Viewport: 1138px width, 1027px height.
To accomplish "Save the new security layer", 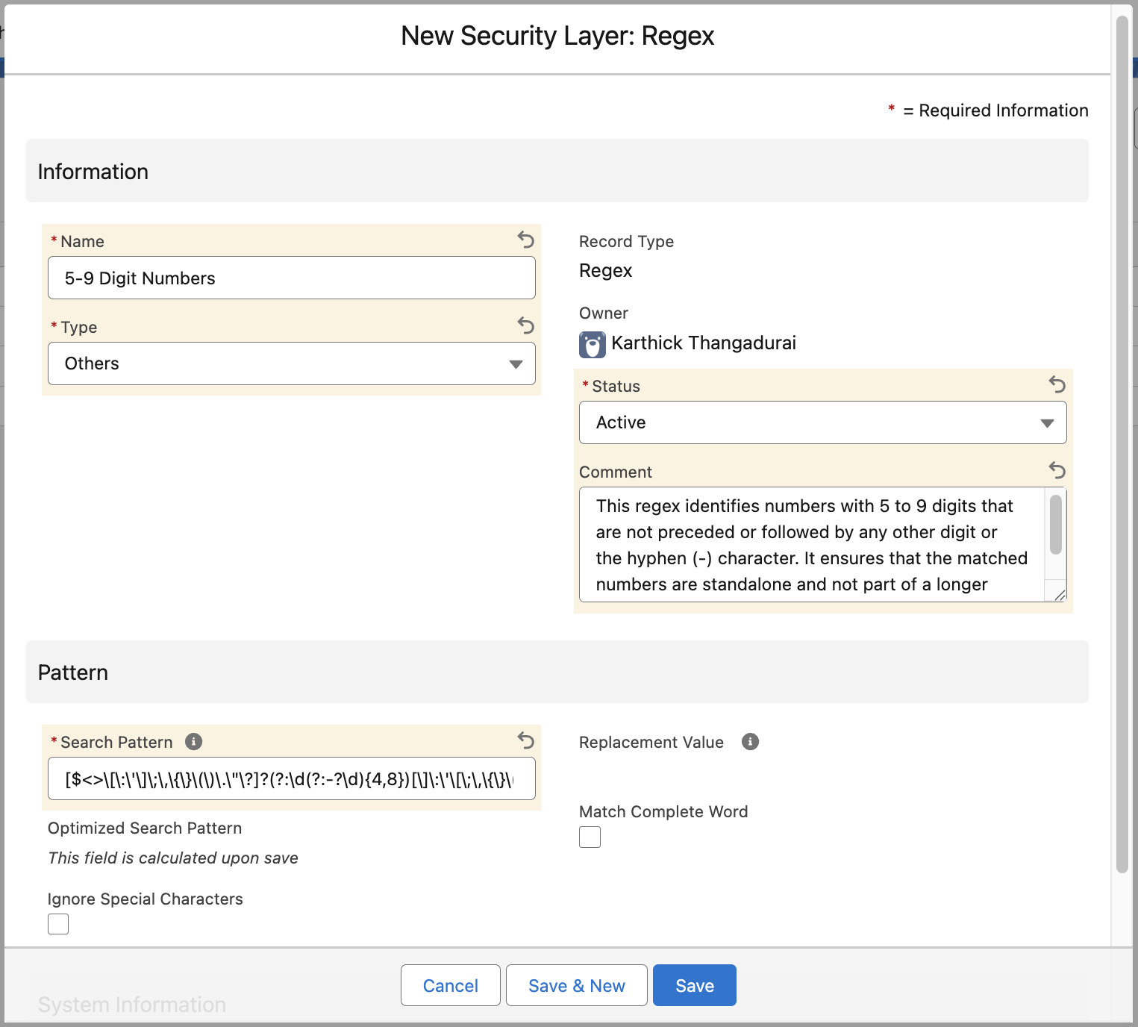I will (x=694, y=985).
